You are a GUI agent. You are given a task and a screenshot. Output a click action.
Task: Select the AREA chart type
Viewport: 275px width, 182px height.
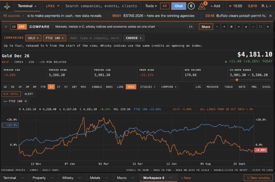coord(131,87)
